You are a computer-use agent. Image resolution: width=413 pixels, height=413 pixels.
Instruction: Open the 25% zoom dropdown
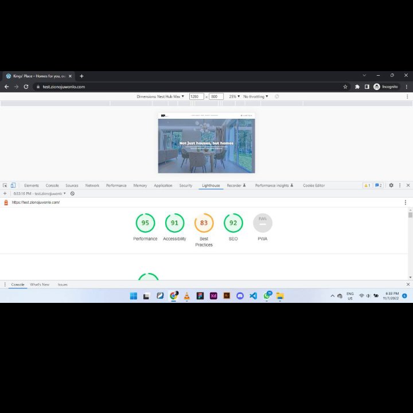234,97
